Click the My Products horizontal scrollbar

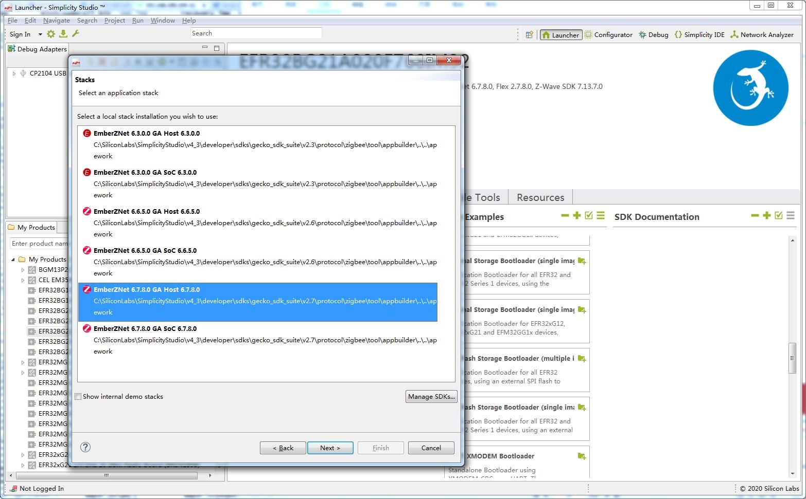(x=106, y=476)
